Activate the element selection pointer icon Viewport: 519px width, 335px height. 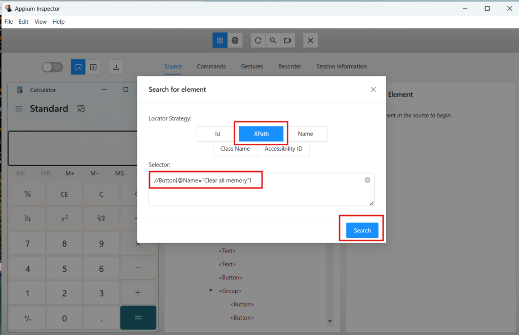(79, 66)
